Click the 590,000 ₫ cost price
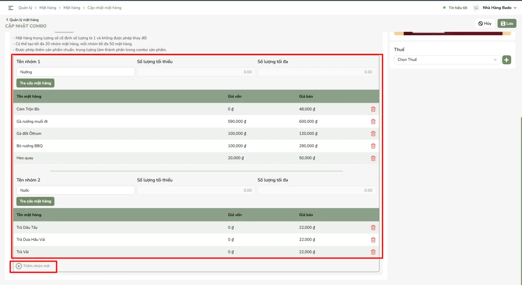The image size is (522, 285). [x=237, y=121]
